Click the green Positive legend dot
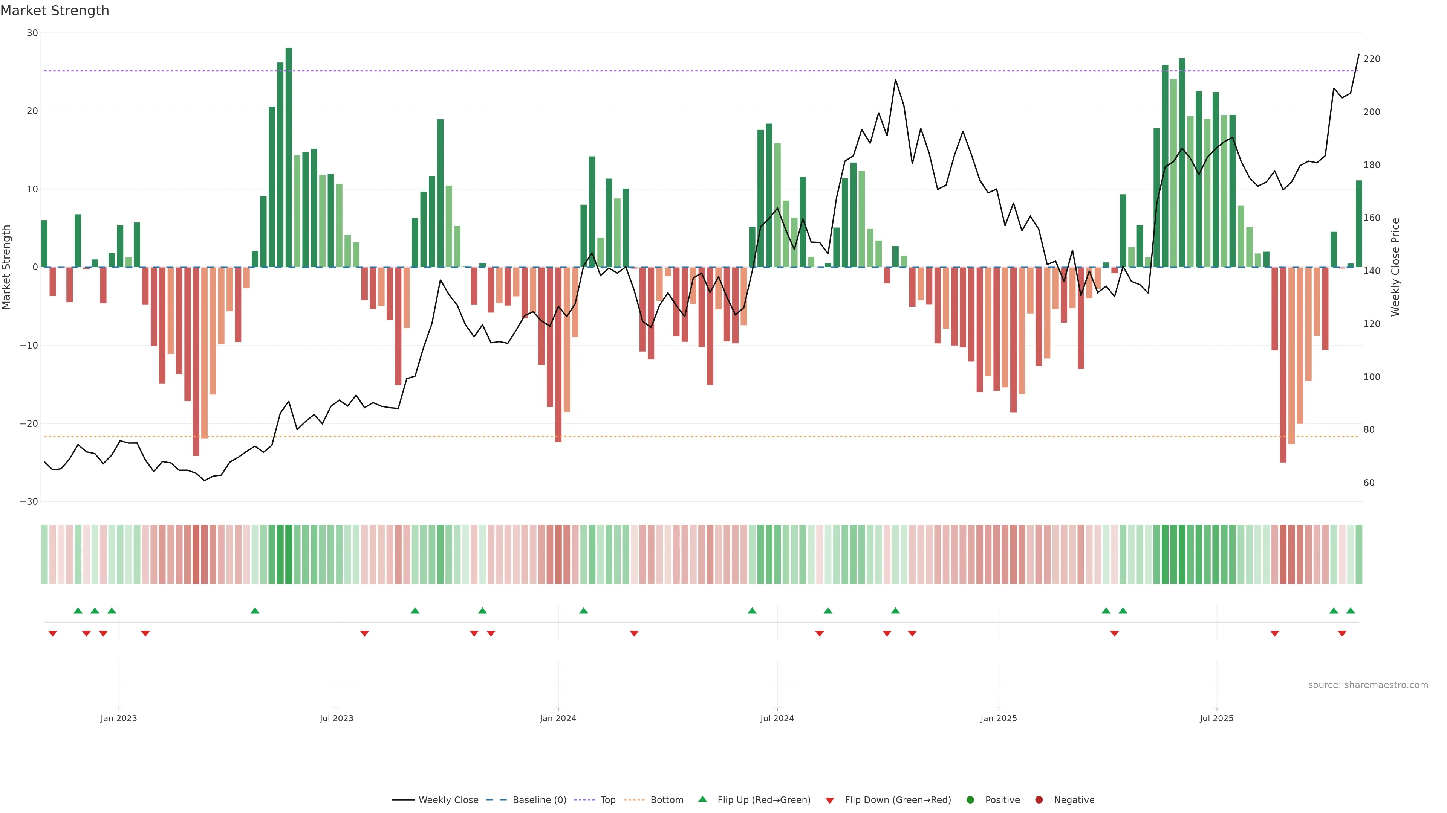 pos(970,799)
